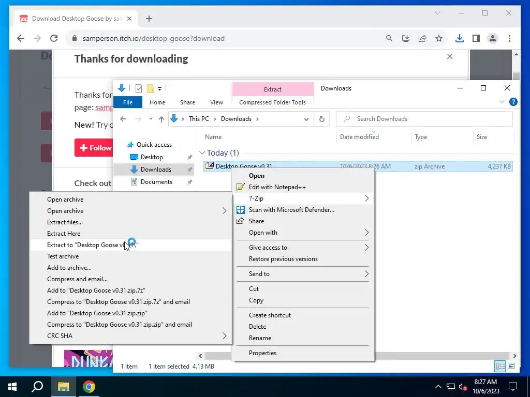The height and width of the screenshot is (397, 530).
Task: Switch to the Home ribbon tab
Action: [x=157, y=102]
